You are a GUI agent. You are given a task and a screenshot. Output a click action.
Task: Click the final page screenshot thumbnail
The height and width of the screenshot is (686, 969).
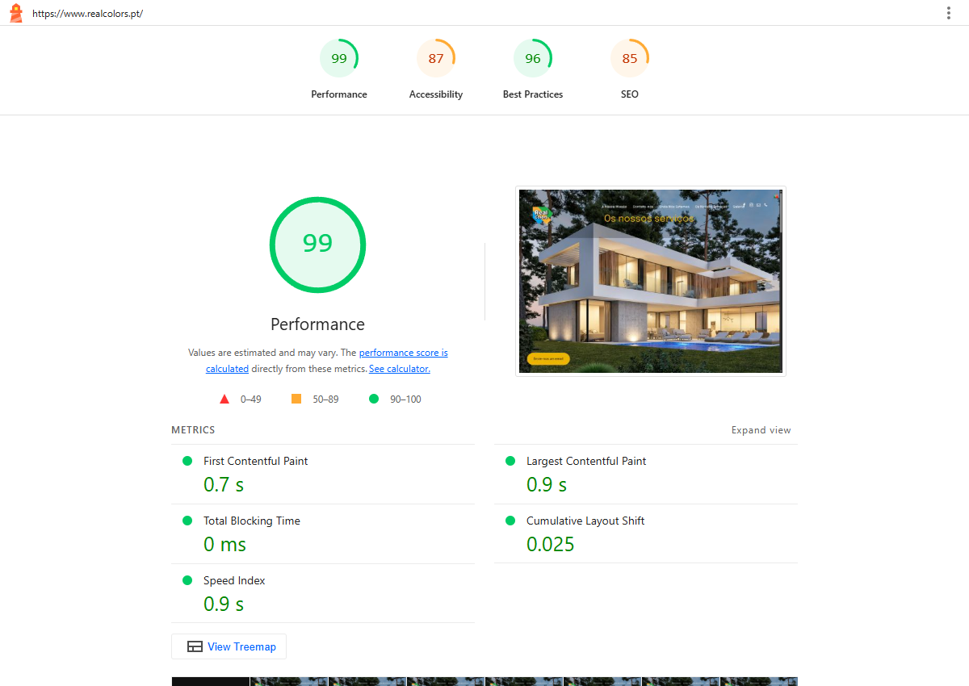[651, 281]
